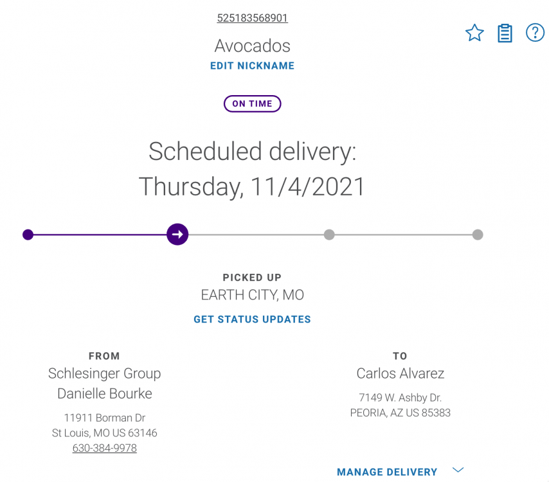Click the Avocados shipment nickname
The height and width of the screenshot is (482, 549).
(253, 46)
